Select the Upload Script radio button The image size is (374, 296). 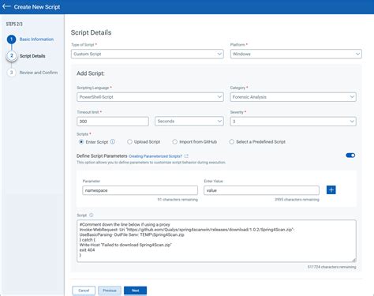click(129, 142)
